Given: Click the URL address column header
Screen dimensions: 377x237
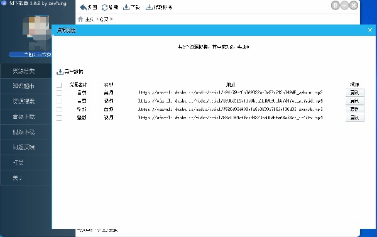Looking at the screenshot, I should pyautogui.click(x=230, y=85).
